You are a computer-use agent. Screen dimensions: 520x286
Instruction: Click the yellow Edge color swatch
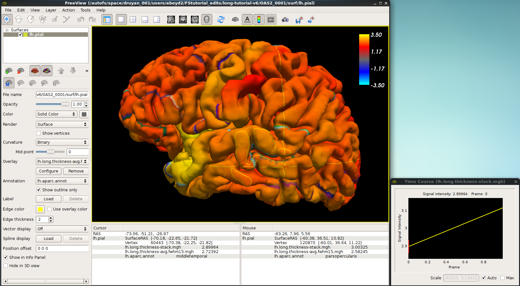40,209
